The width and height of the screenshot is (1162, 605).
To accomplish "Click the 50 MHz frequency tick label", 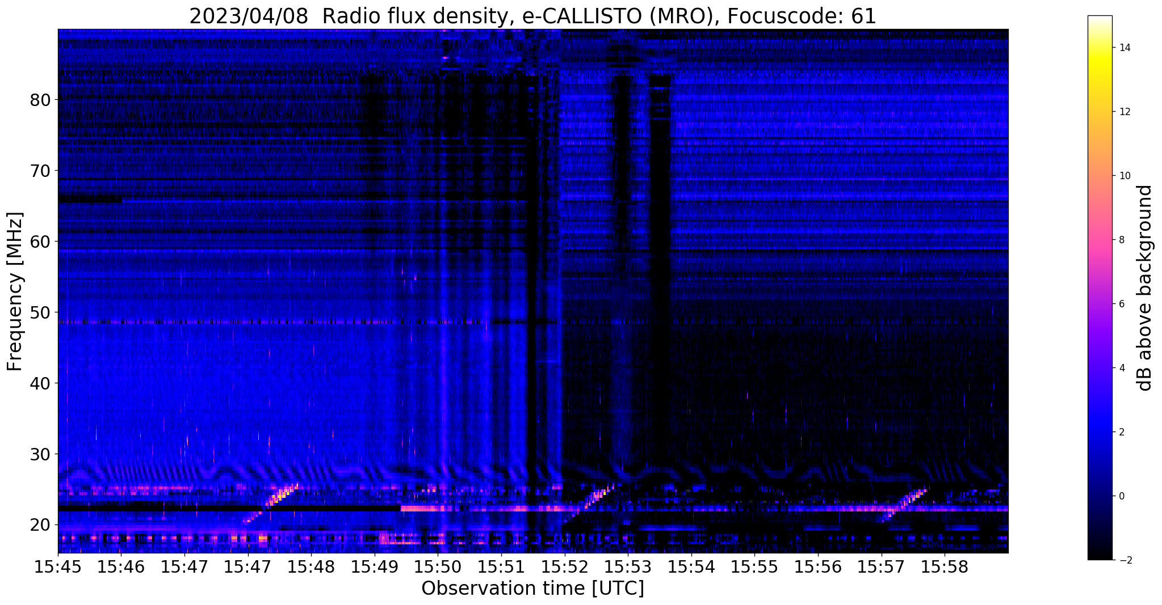I will click(40, 312).
